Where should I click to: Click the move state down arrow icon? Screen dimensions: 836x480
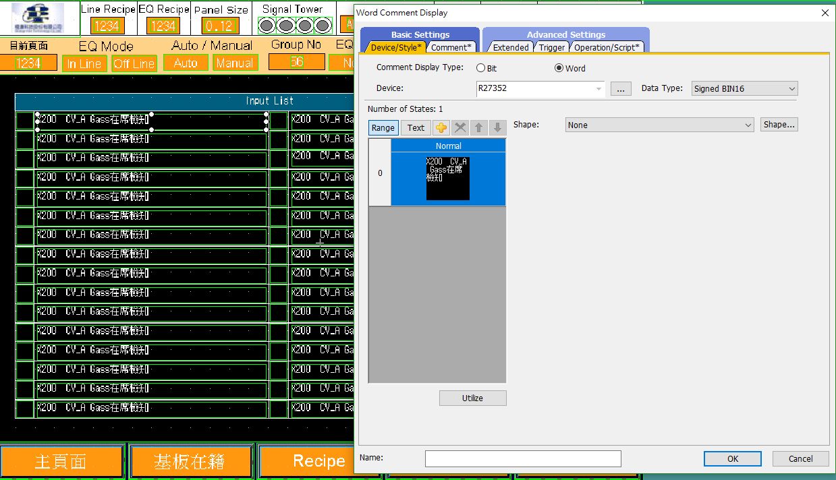click(x=497, y=128)
